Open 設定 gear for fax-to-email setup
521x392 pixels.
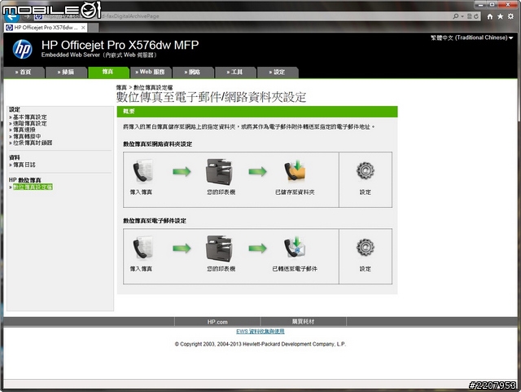[366, 248]
